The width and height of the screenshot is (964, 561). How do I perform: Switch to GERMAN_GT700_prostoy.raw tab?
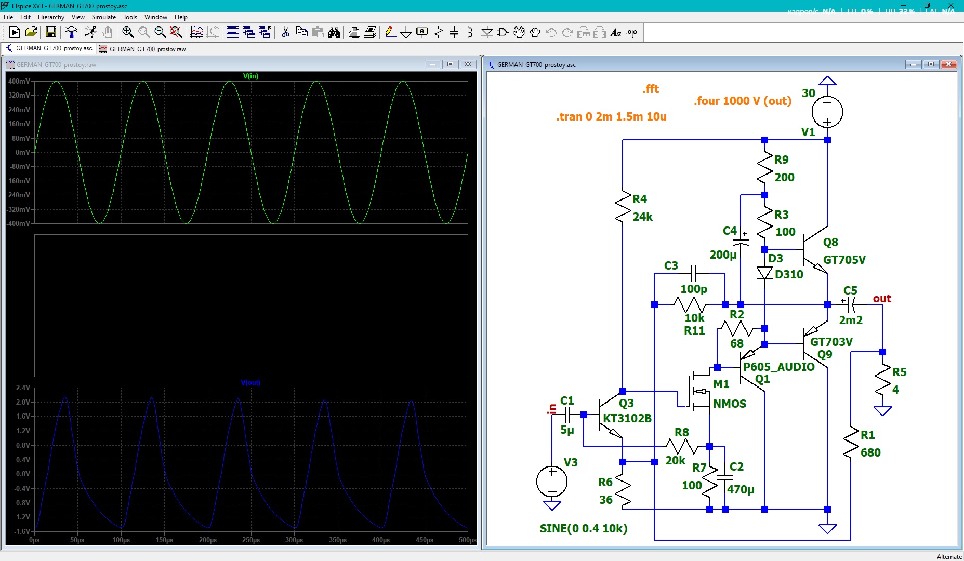[142, 49]
